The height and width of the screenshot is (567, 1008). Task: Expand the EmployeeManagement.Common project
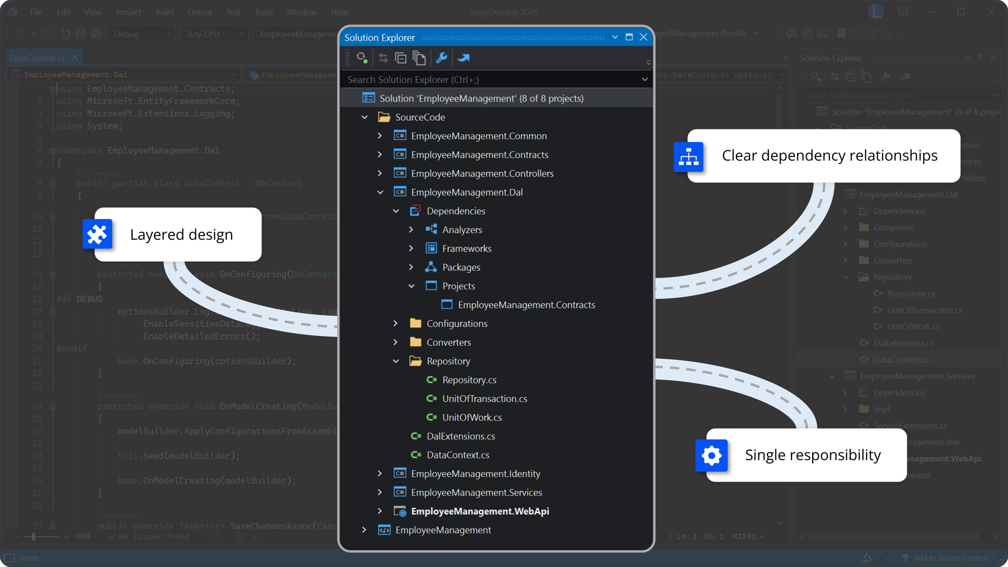(x=380, y=136)
